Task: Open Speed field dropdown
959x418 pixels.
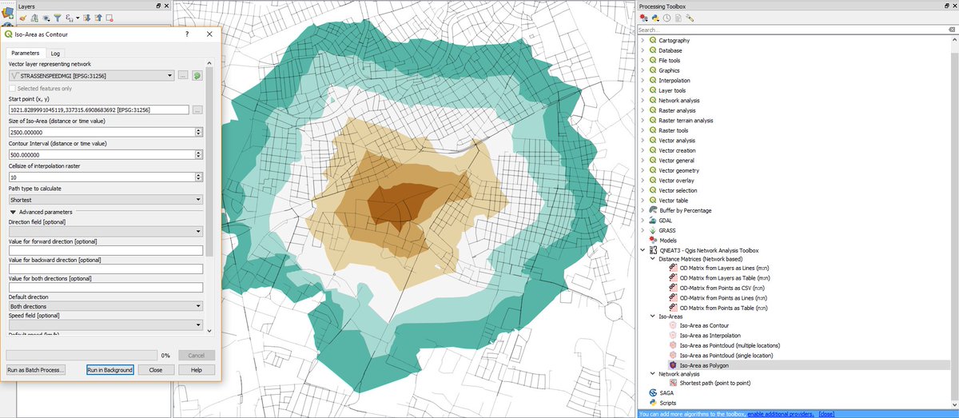Action: point(104,325)
